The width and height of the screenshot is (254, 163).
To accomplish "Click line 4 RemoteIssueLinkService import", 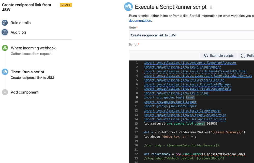I will pos(198,76).
